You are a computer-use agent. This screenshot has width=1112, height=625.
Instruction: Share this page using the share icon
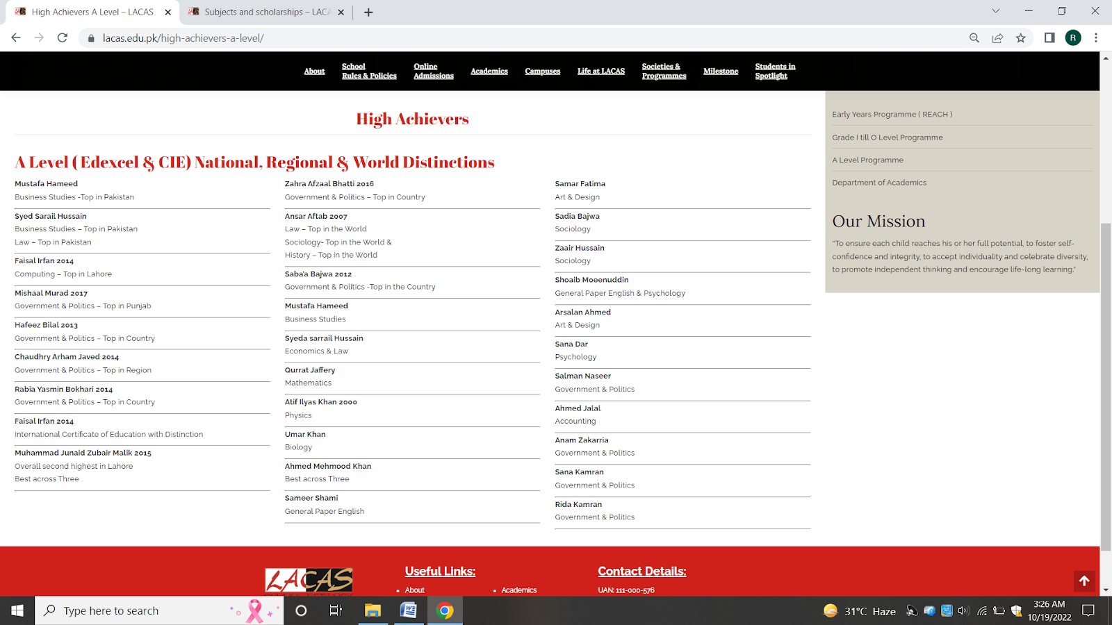click(x=997, y=38)
